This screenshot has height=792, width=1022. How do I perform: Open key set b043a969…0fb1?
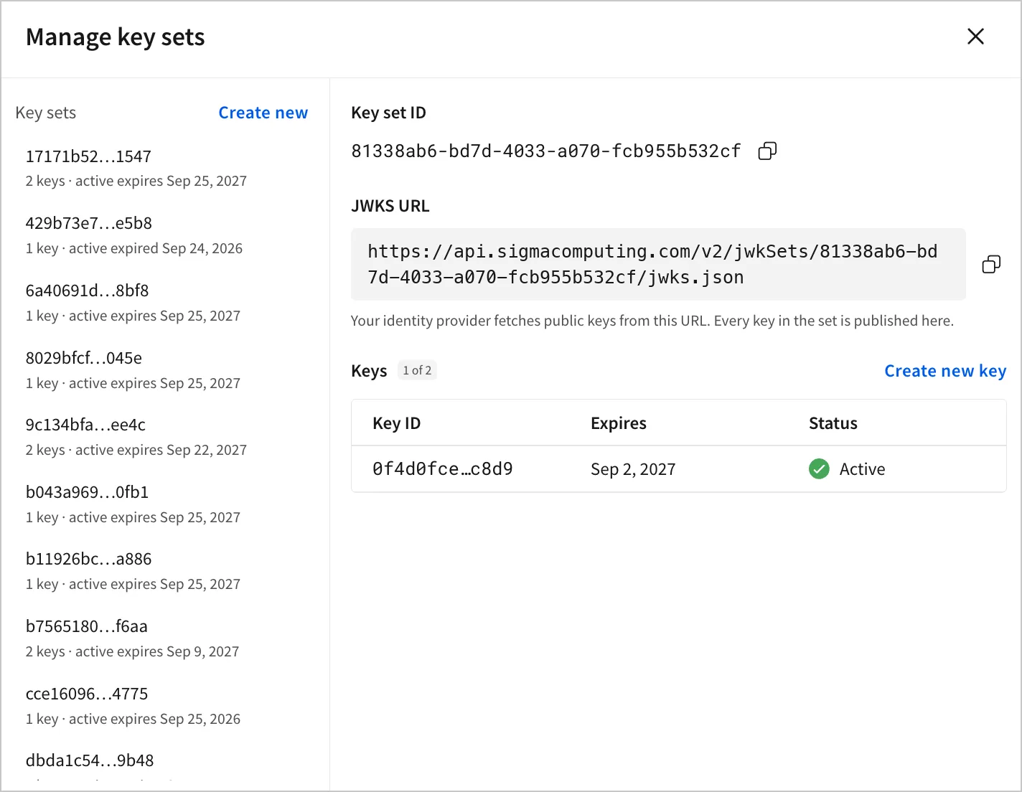click(x=165, y=504)
